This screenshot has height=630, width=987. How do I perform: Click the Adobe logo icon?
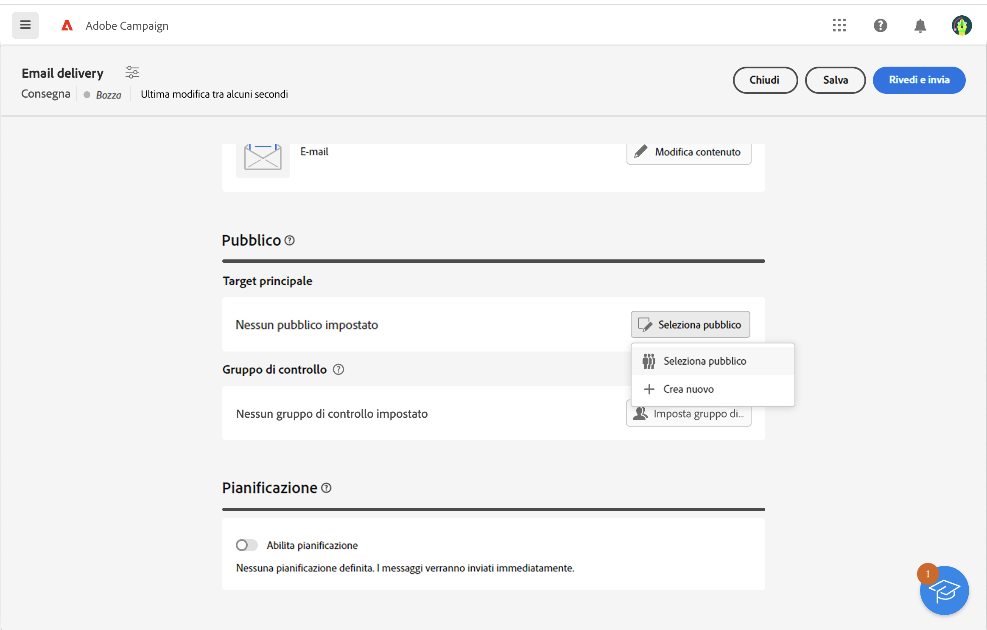click(x=67, y=25)
